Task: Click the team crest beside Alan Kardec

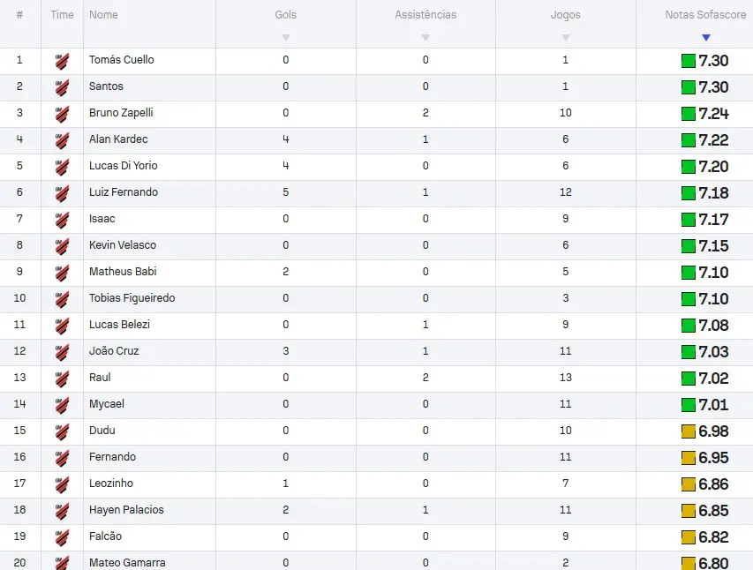Action: click(x=62, y=140)
